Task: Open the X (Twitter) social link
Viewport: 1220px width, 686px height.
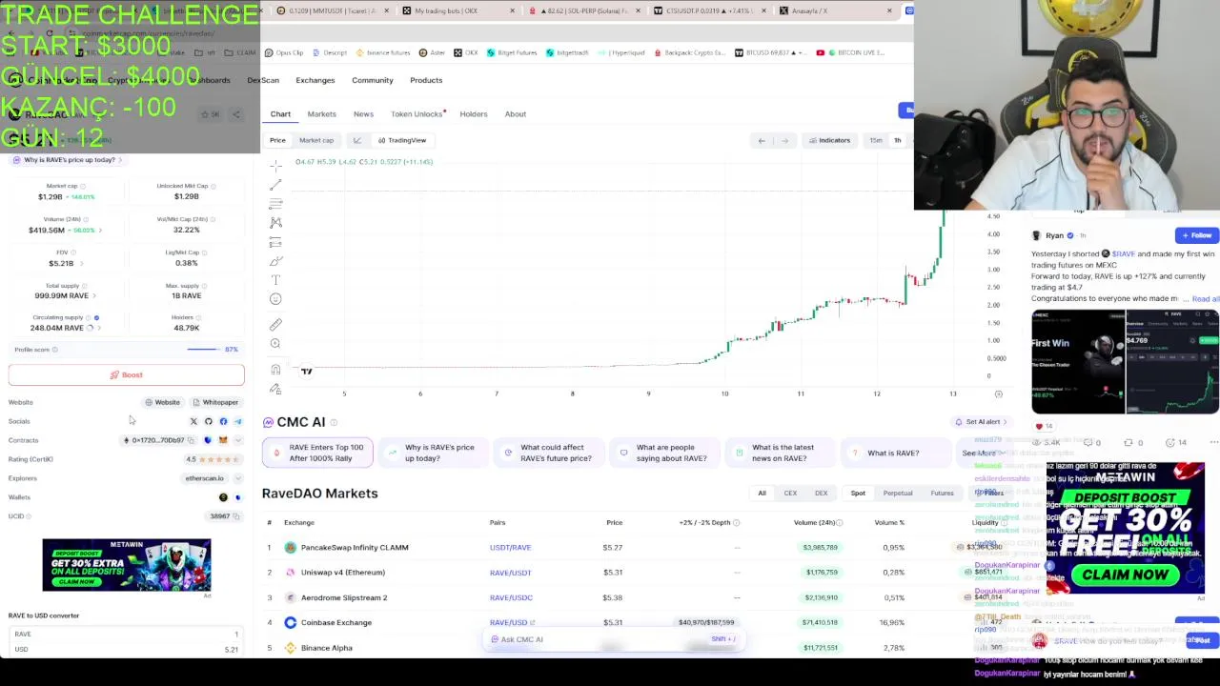Action: 193,421
